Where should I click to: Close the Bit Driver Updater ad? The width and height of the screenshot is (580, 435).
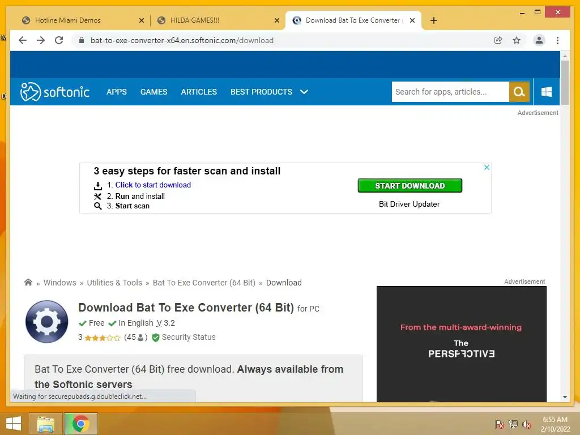(x=487, y=167)
